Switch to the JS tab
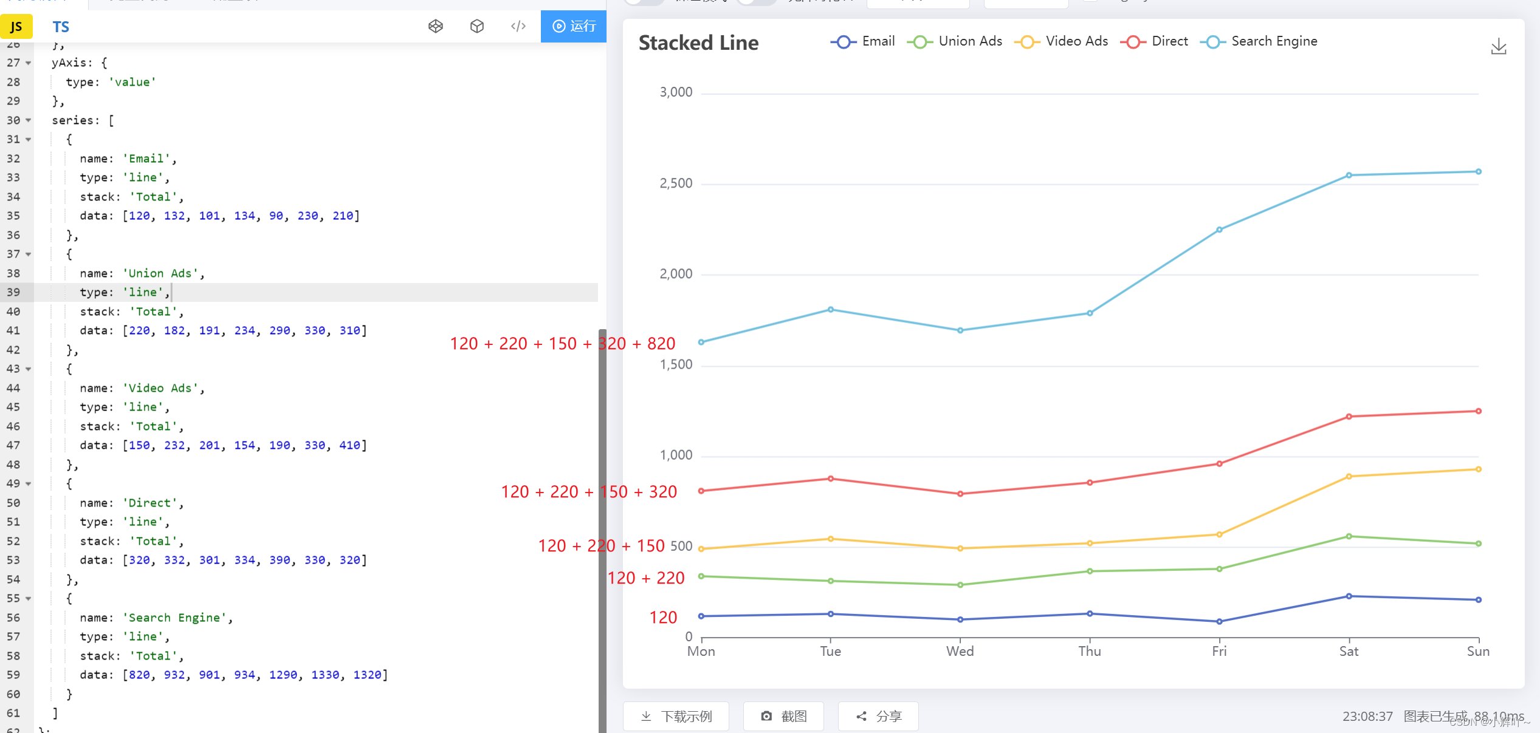The width and height of the screenshot is (1540, 733). click(x=16, y=27)
